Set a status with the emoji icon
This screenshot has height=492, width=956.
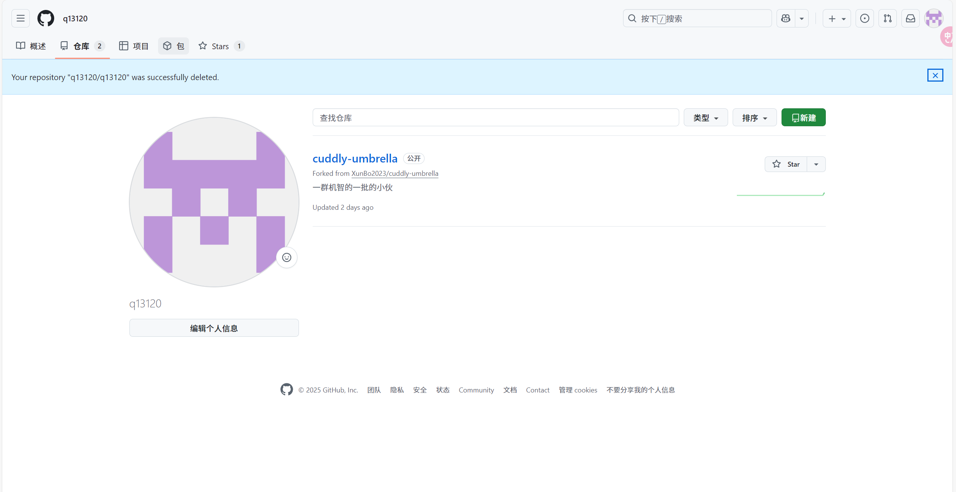tap(286, 257)
